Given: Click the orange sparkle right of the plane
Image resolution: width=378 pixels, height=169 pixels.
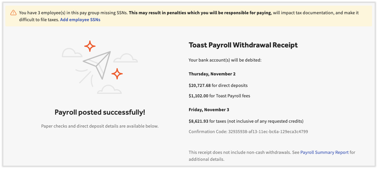Looking at the screenshot, I should tap(117, 74).
